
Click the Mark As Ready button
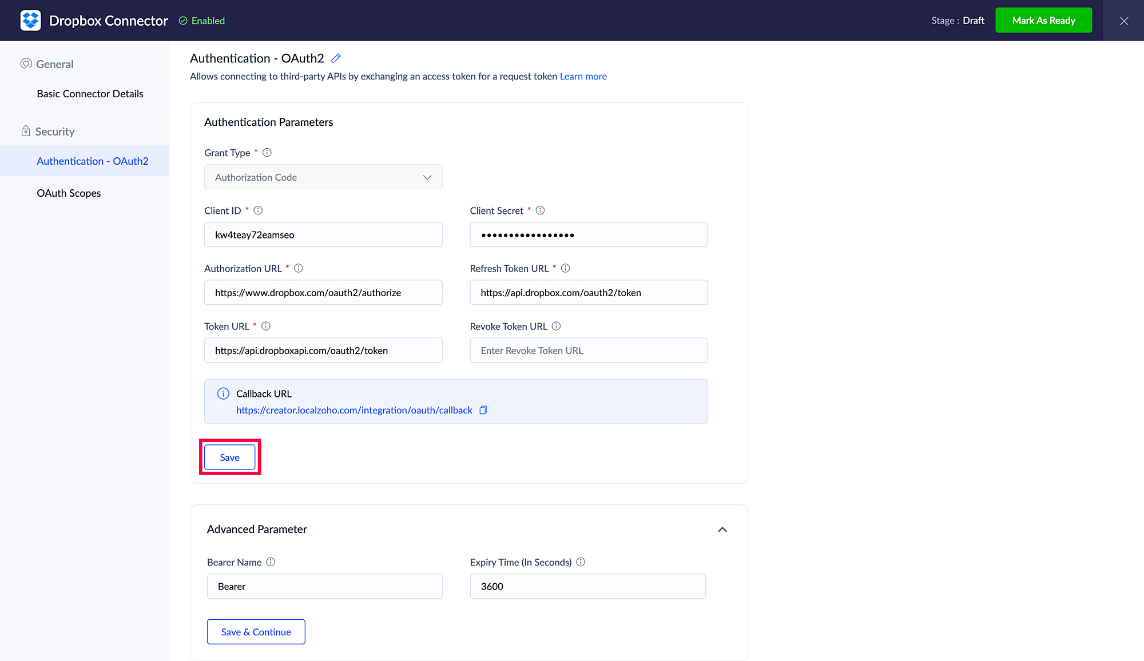[x=1043, y=21]
